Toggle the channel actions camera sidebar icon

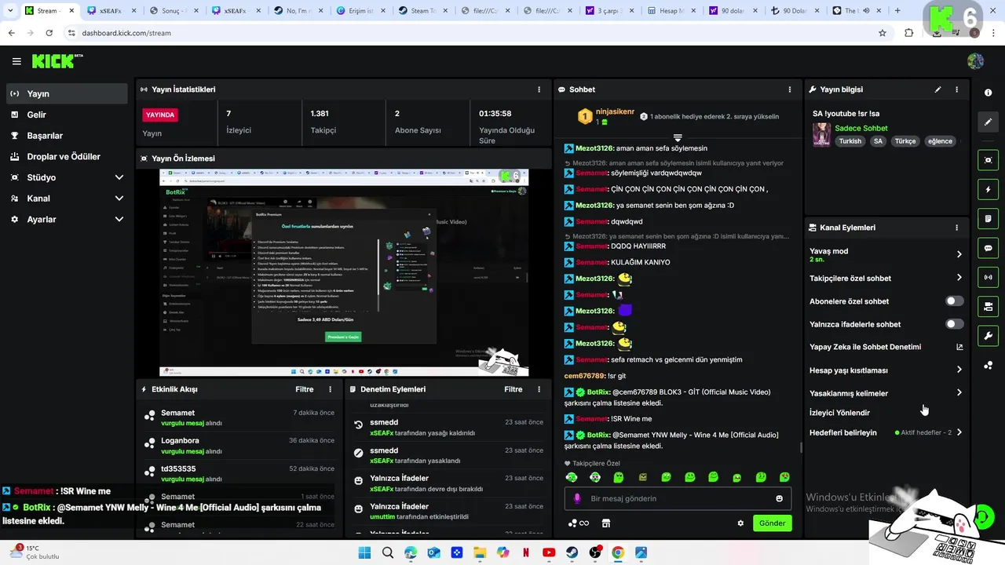click(x=988, y=306)
